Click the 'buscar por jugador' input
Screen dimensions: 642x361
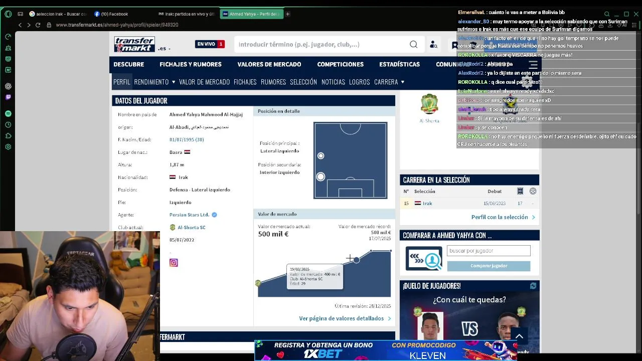[489, 251]
